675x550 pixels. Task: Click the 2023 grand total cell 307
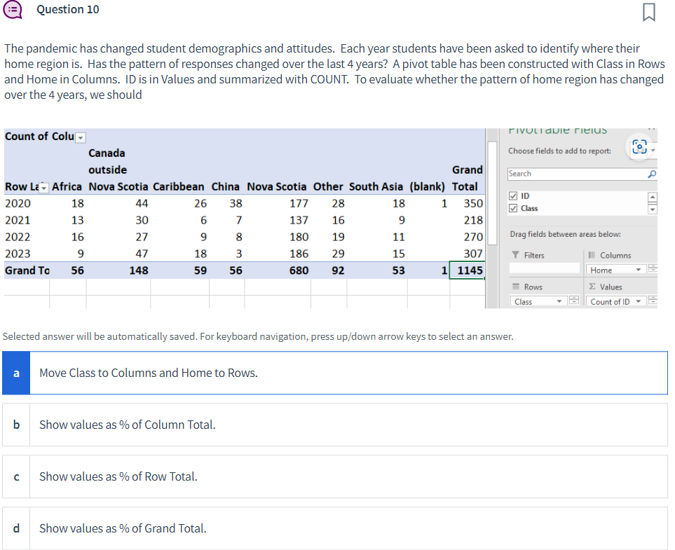click(x=473, y=254)
